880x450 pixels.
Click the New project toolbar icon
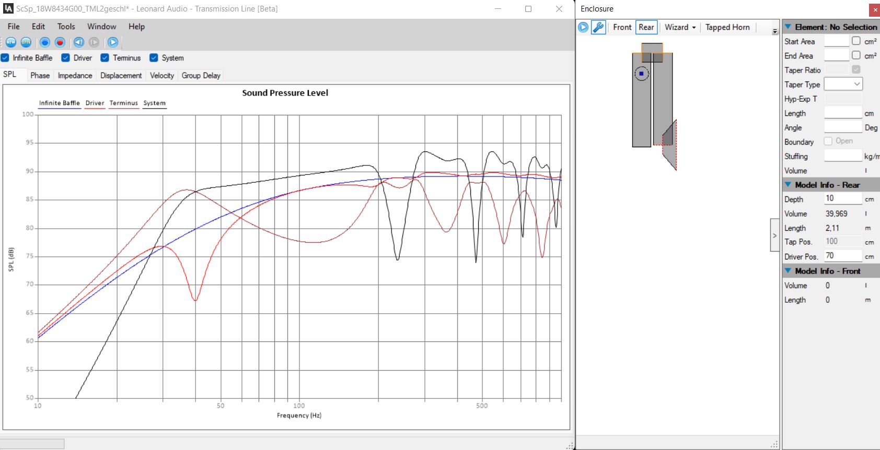click(x=11, y=42)
